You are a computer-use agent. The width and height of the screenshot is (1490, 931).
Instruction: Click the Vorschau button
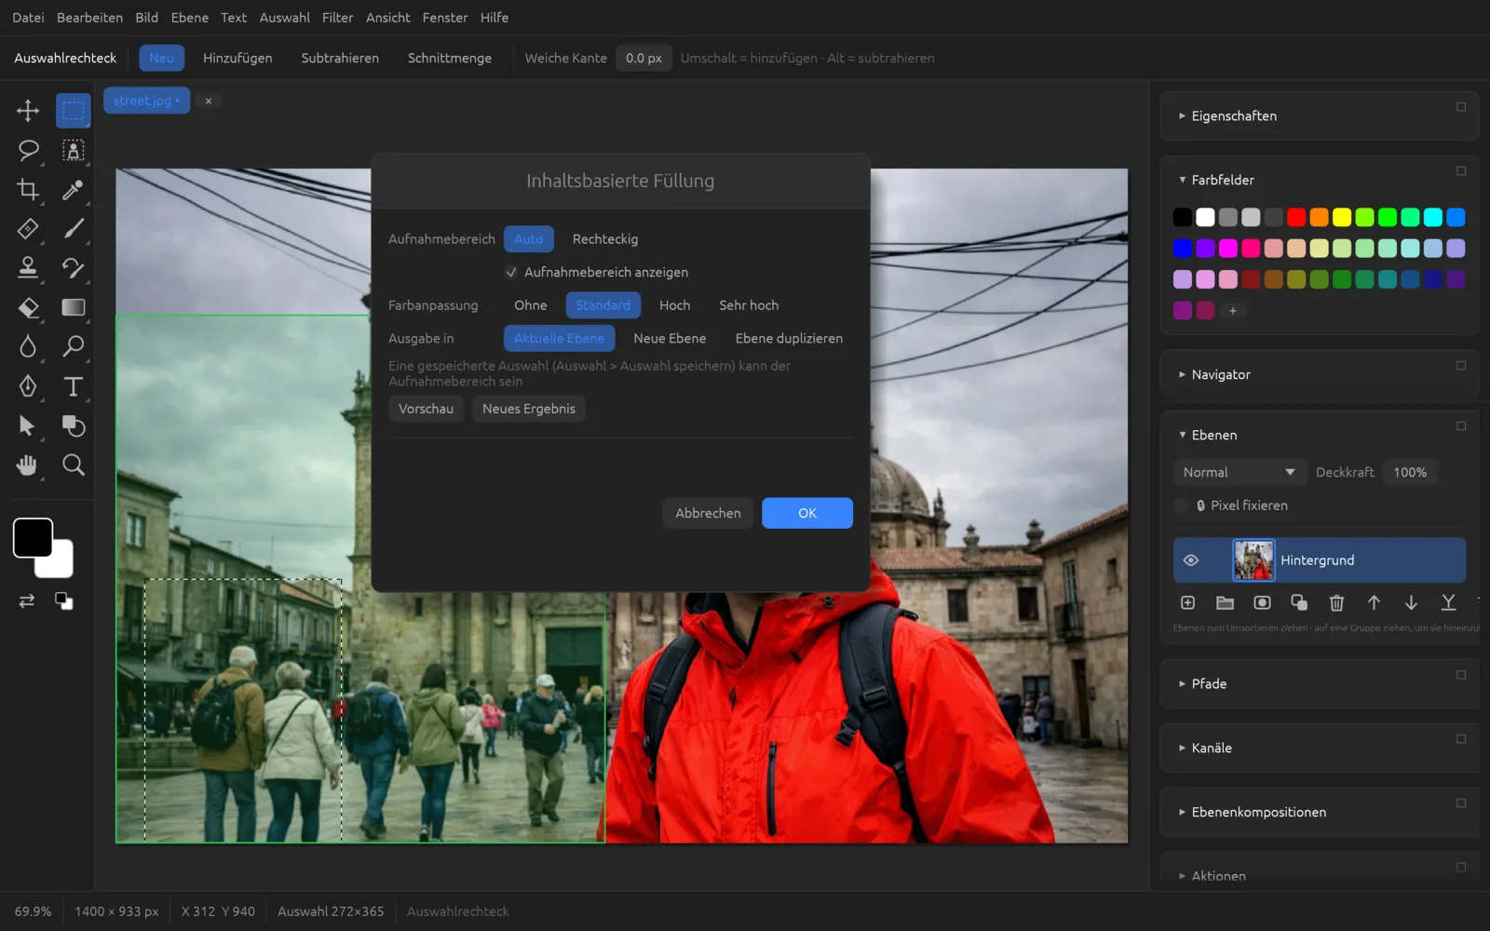click(426, 410)
